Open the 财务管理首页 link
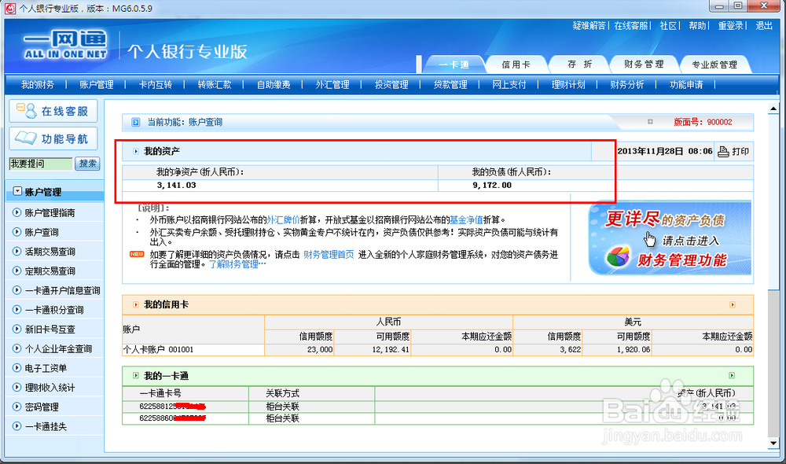Screen dimensions: 786x464 (x=329, y=254)
